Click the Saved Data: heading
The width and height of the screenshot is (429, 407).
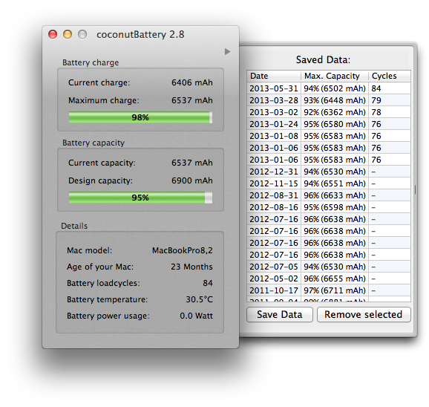tap(323, 59)
